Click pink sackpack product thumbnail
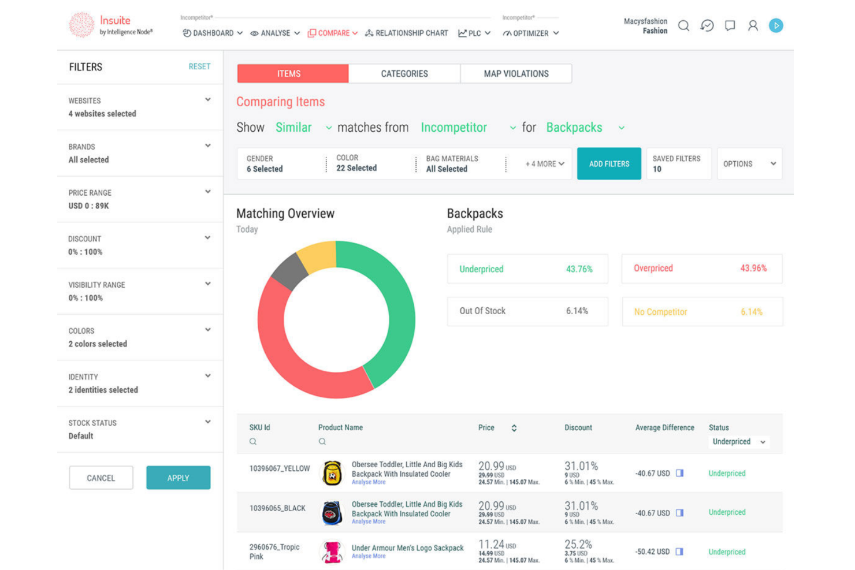Viewport: 855px width, 570px height. [x=332, y=552]
